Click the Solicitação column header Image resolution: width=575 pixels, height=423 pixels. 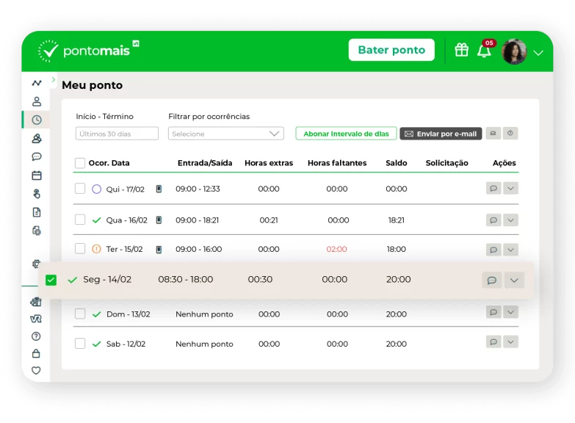(x=446, y=163)
